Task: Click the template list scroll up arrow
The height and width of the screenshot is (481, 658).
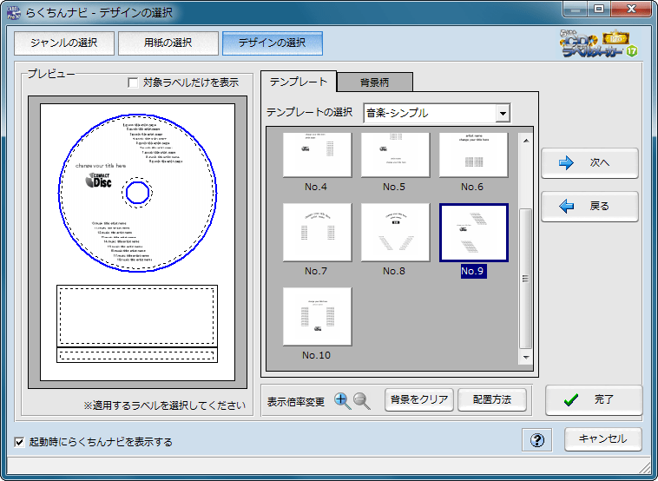Action: (526, 141)
